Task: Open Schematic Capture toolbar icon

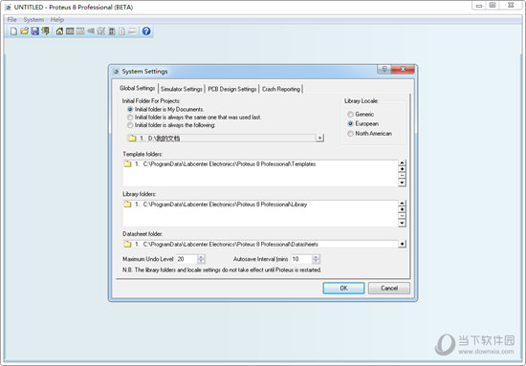Action: [x=70, y=32]
